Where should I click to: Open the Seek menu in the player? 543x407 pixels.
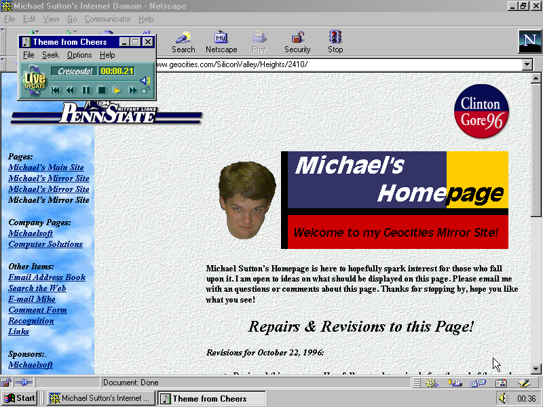(50, 55)
